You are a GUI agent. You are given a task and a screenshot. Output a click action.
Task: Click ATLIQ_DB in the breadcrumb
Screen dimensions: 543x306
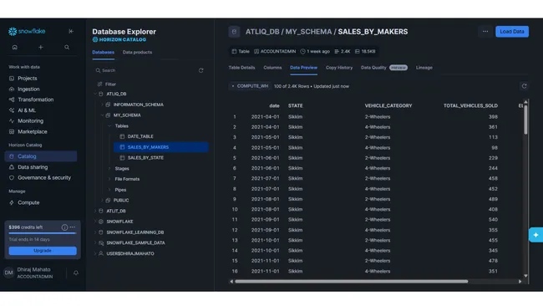pyautogui.click(x=262, y=32)
